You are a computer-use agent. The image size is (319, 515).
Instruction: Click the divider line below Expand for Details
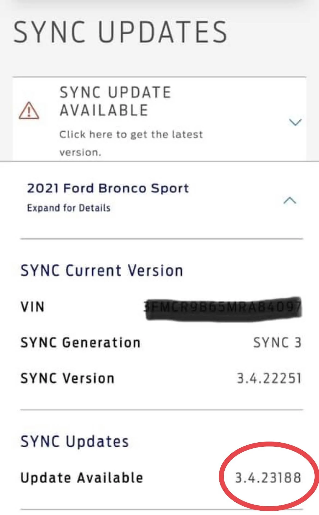coord(162,239)
